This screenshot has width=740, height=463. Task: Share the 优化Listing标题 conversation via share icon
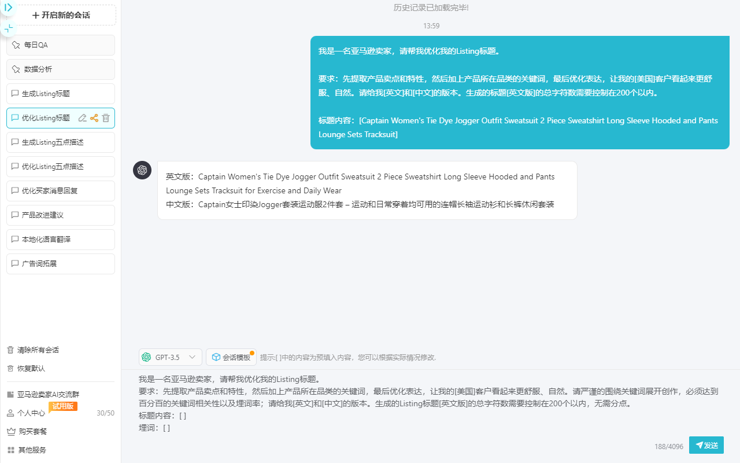click(94, 117)
